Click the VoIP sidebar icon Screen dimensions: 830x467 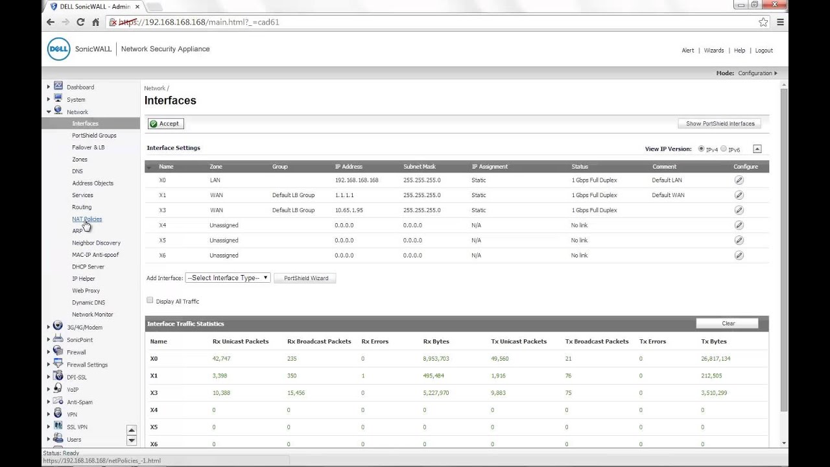tap(58, 389)
